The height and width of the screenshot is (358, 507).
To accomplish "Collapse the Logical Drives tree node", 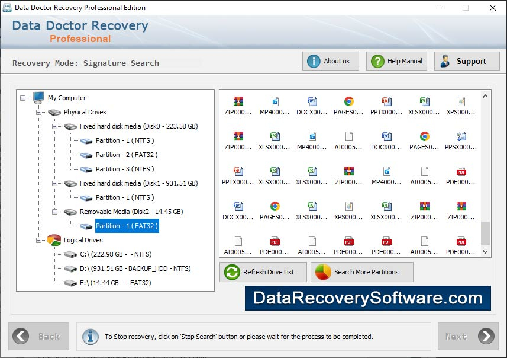I will [x=39, y=240].
